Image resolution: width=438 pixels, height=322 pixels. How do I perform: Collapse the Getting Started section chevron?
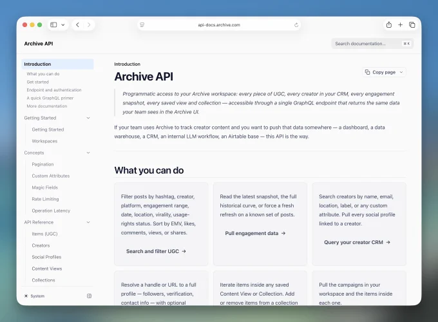coord(88,118)
